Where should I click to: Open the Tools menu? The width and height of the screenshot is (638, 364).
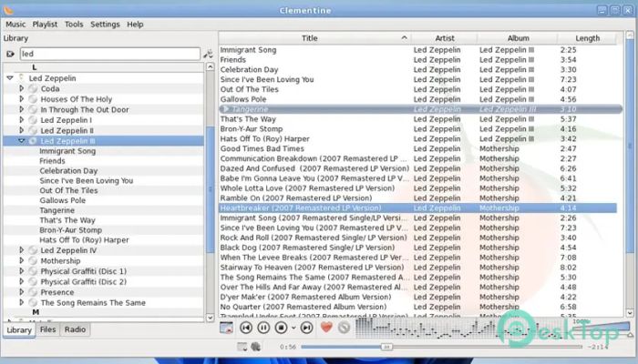coord(74,25)
